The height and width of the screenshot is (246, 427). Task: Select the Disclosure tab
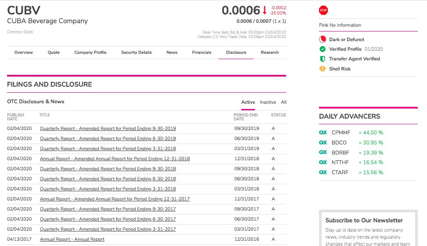click(x=236, y=53)
